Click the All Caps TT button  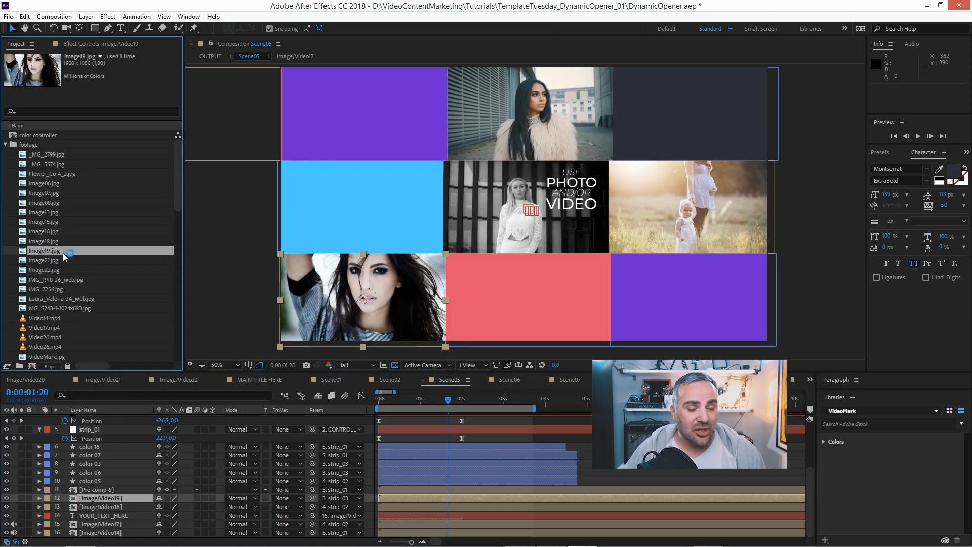click(913, 263)
